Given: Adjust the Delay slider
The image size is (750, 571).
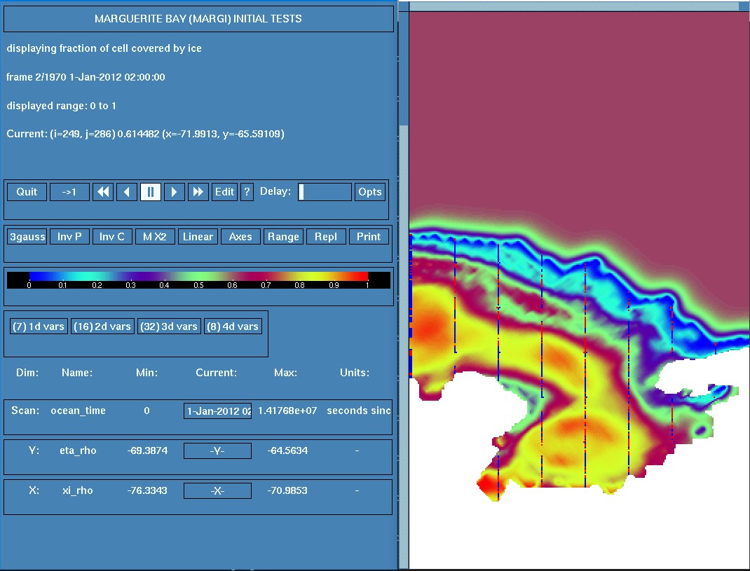Looking at the screenshot, I should pos(325,192).
